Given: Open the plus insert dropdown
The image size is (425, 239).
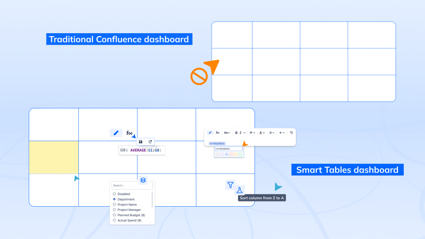Looking at the screenshot, I should click(x=282, y=133).
